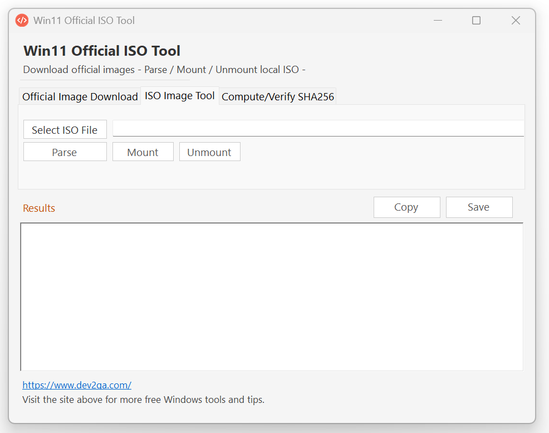Click the orange Results label

pos(39,208)
